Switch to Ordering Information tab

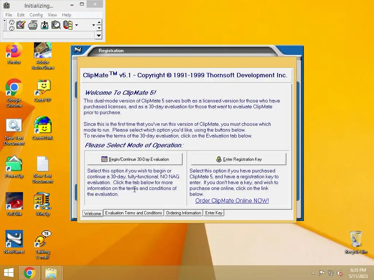(x=183, y=213)
